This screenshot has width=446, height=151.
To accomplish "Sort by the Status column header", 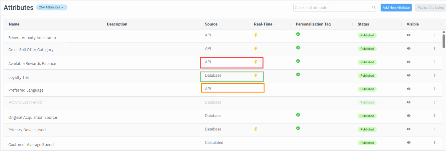I will [x=363, y=24].
